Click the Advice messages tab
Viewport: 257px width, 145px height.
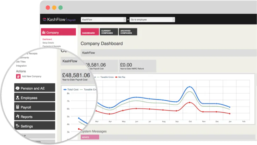(x=90, y=137)
